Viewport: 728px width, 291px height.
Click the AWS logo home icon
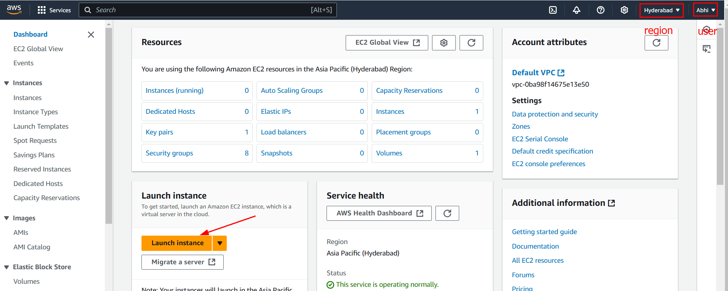14,10
